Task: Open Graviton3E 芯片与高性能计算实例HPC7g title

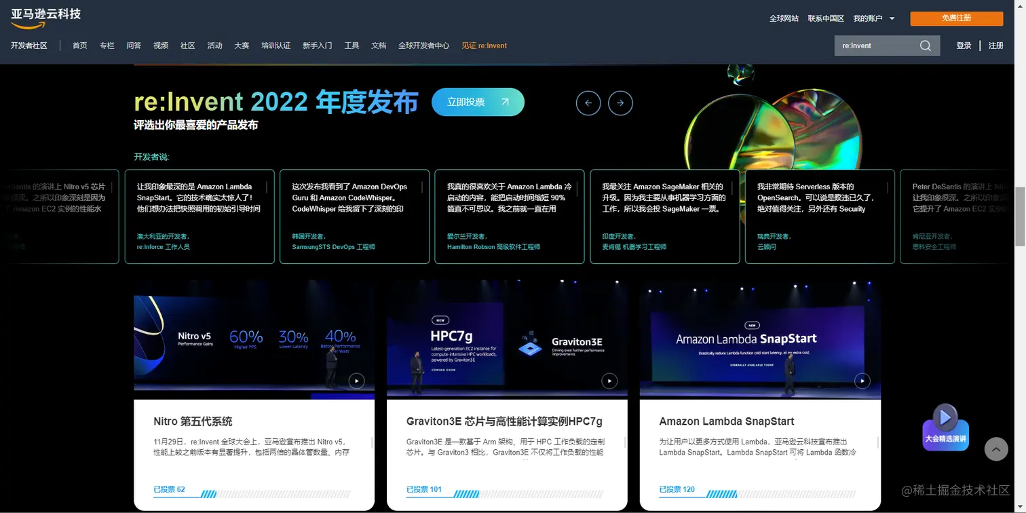Action: pyautogui.click(x=504, y=421)
